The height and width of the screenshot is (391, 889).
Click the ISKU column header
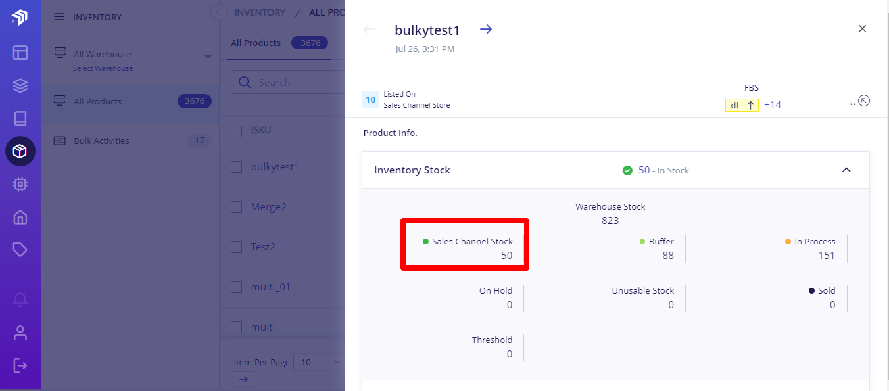261,131
